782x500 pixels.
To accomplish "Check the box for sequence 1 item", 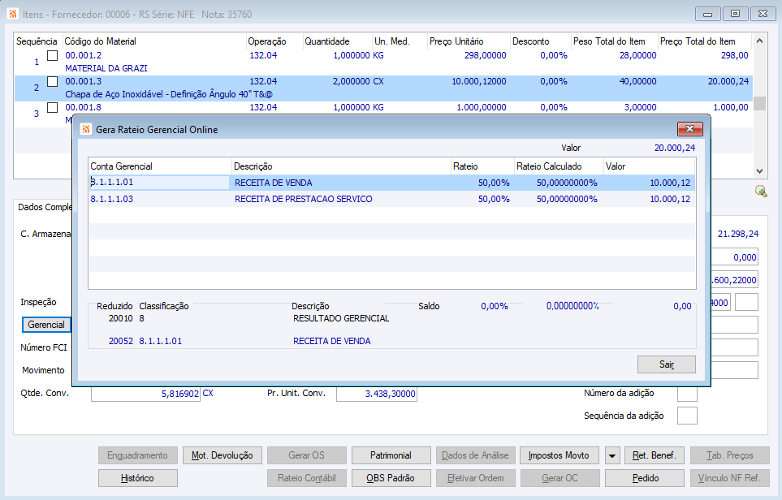I will [53, 55].
